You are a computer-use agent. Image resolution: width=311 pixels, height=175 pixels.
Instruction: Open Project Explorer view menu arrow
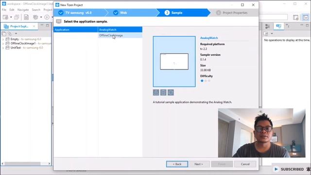click(x=16, y=34)
